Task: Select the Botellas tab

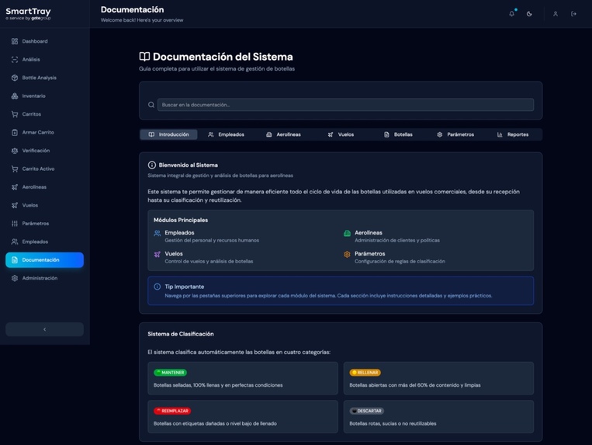Action: tap(398, 134)
